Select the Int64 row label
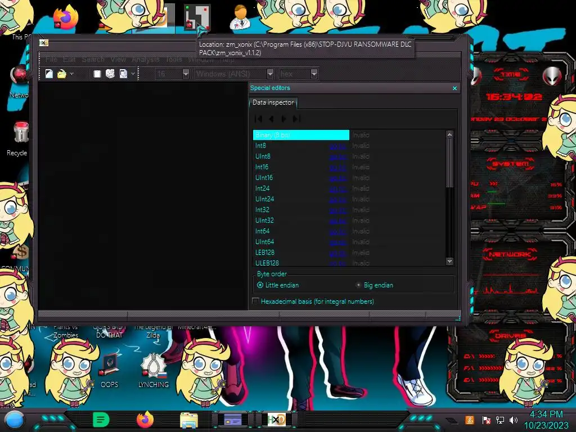The width and height of the screenshot is (576, 432). point(262,231)
